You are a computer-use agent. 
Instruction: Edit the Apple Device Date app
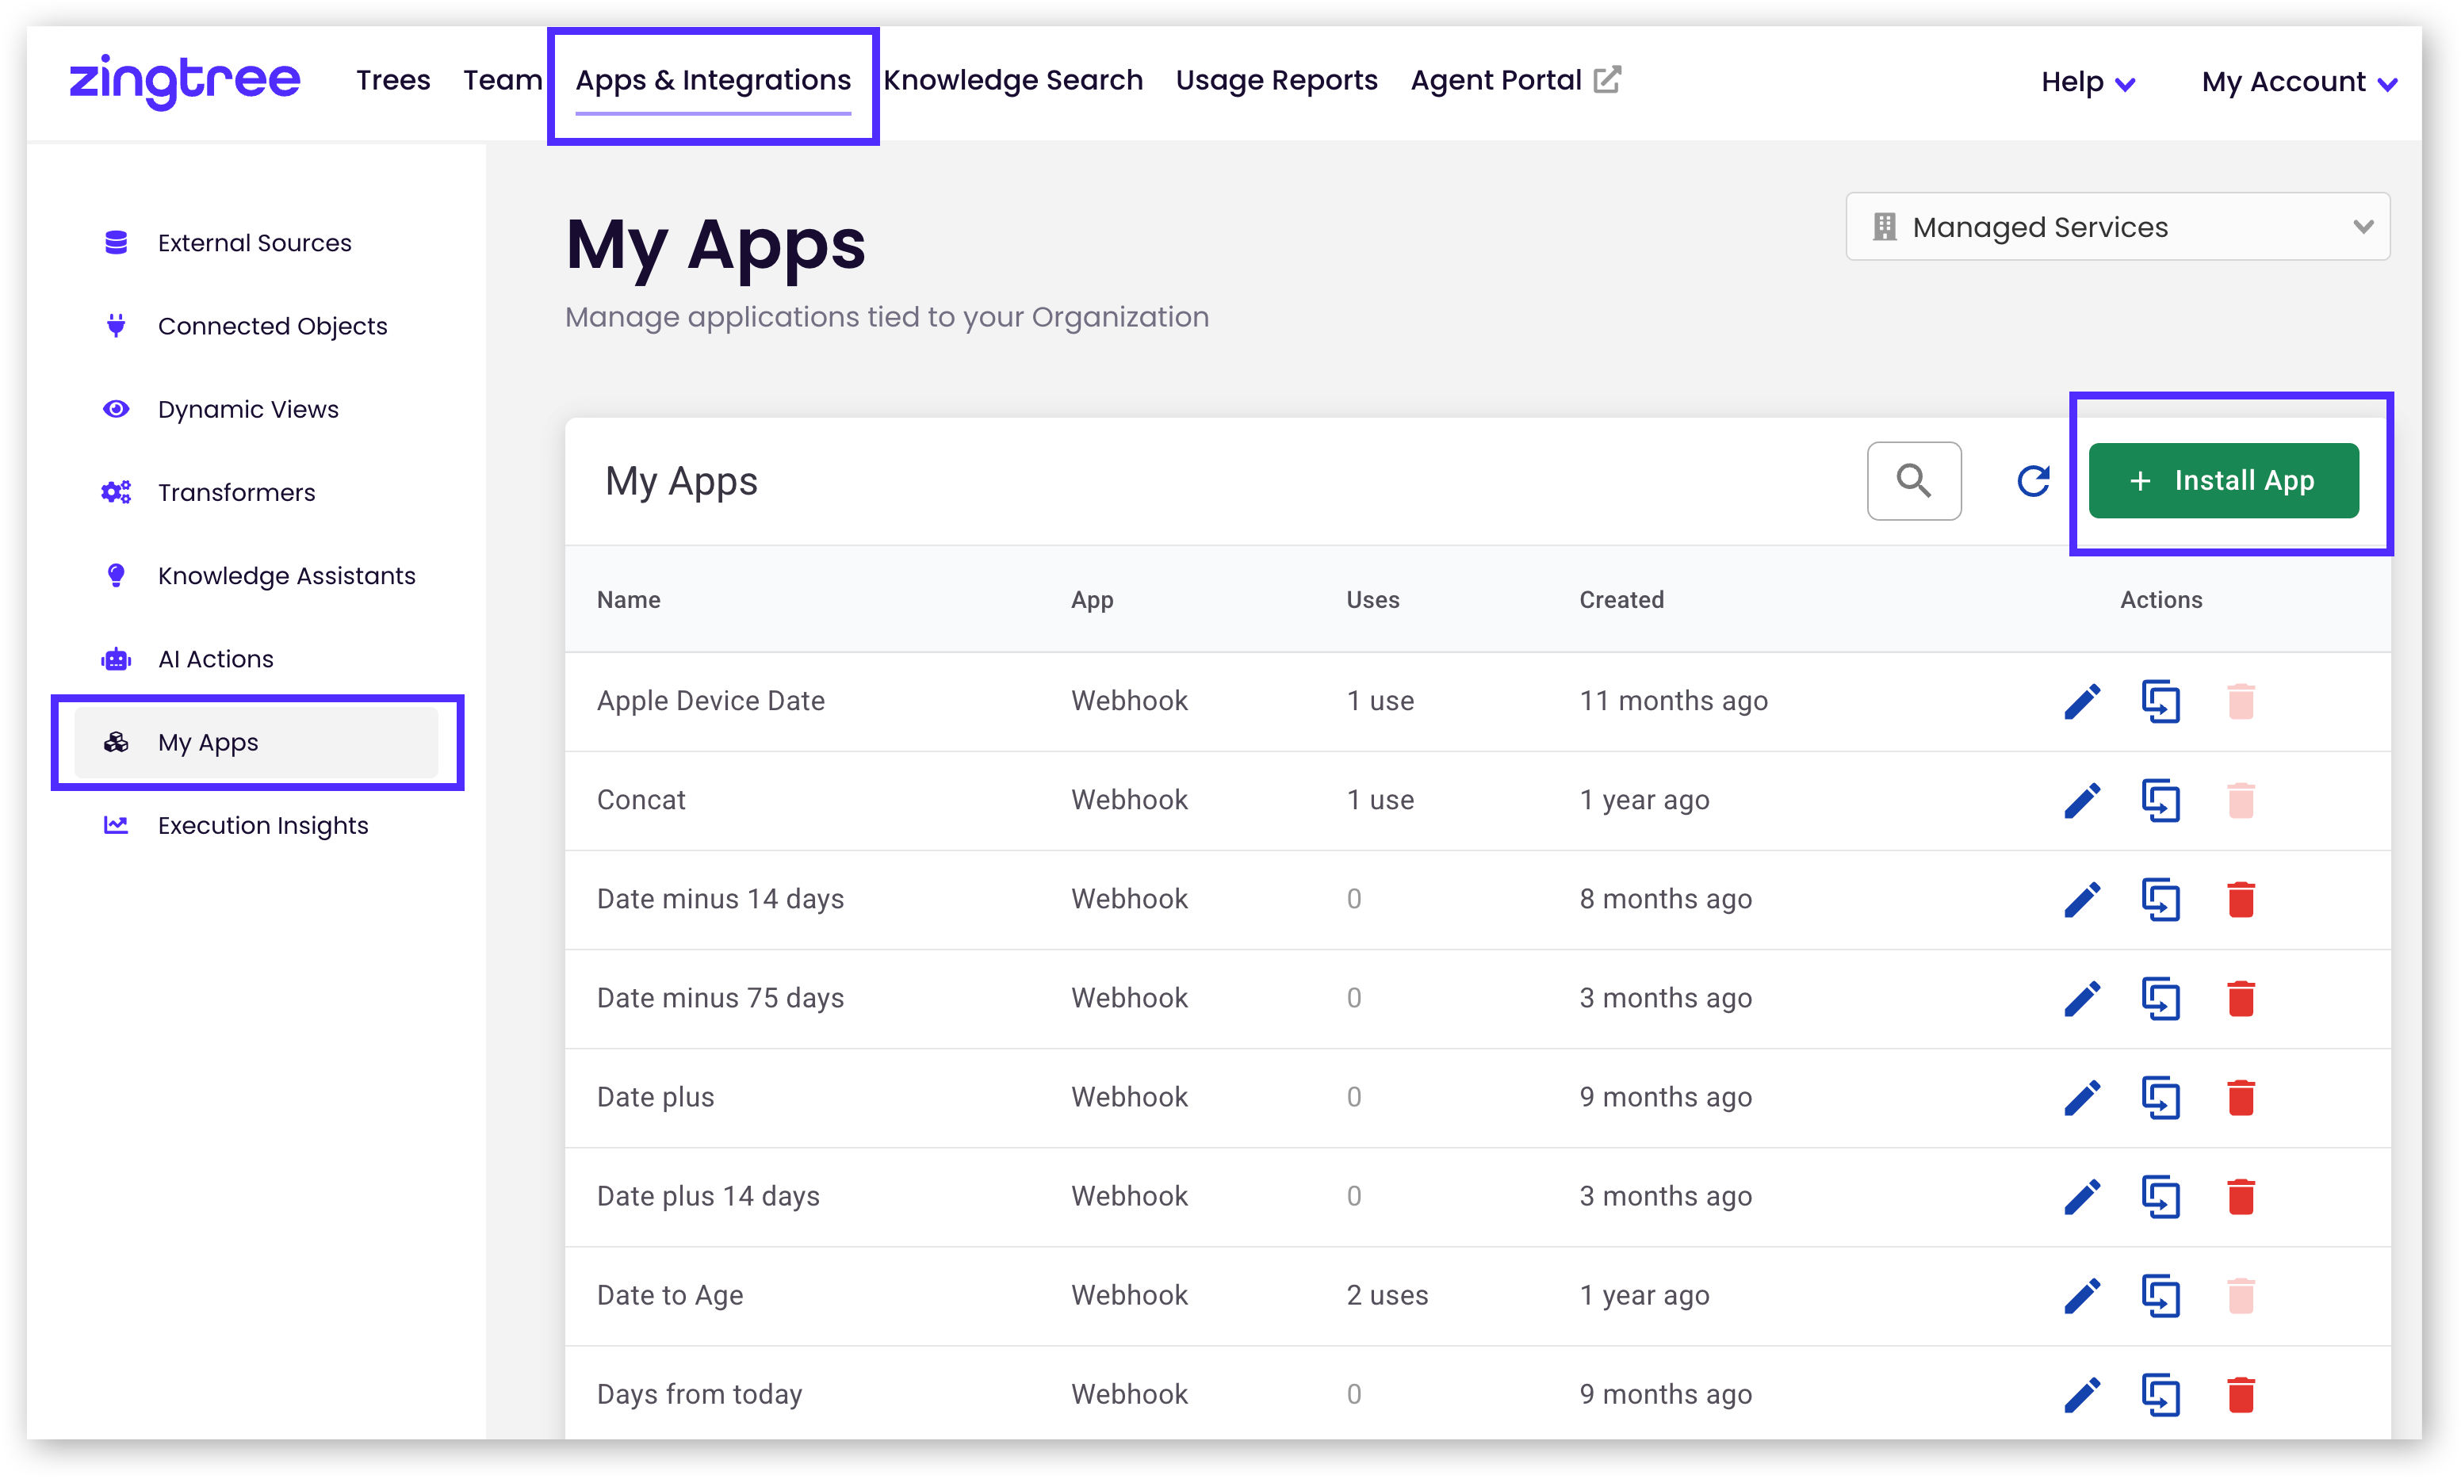click(2081, 701)
